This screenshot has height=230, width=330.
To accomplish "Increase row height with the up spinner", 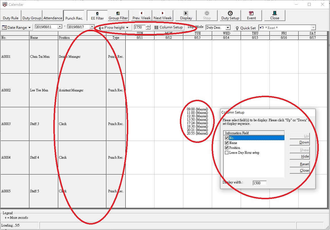I will (x=148, y=26).
